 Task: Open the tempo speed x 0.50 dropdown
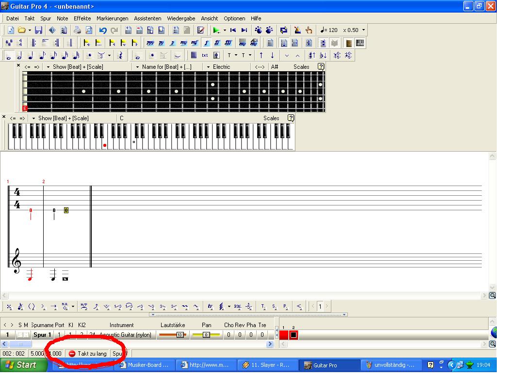(x=363, y=30)
